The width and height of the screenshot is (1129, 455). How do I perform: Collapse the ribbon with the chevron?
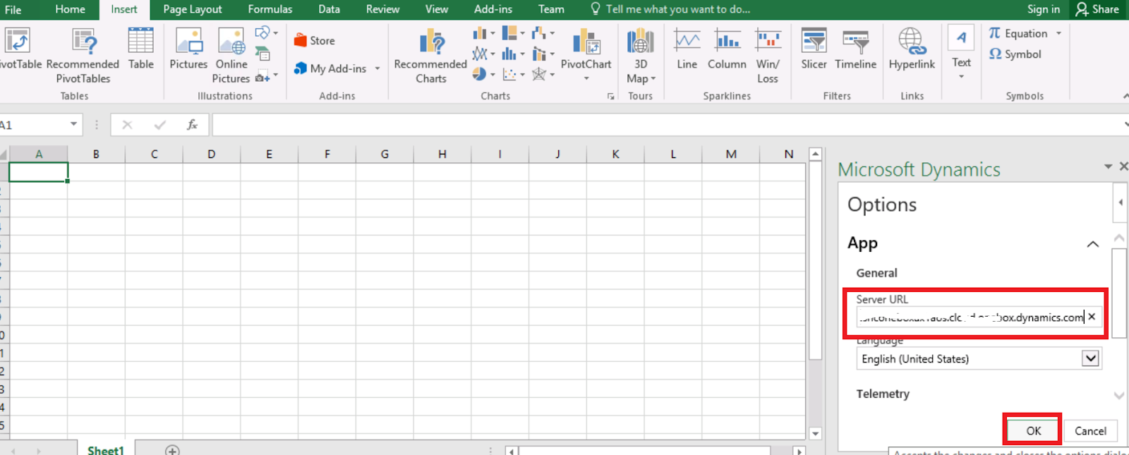coord(1125,96)
